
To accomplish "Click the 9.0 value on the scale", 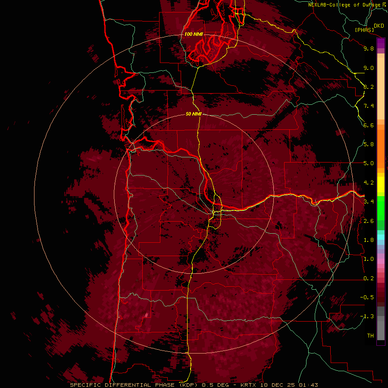I will point(369,68).
